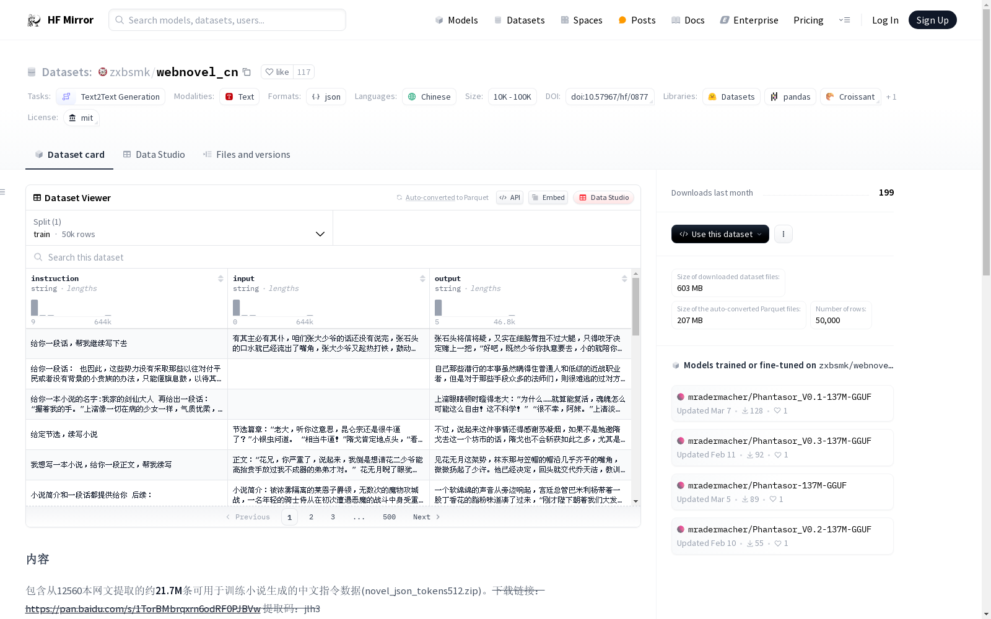The height and width of the screenshot is (619, 991).
Task: Open the mit license tag
Action: pyautogui.click(x=81, y=118)
